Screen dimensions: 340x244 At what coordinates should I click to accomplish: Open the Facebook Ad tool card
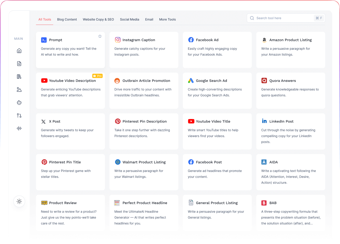pyautogui.click(x=217, y=50)
